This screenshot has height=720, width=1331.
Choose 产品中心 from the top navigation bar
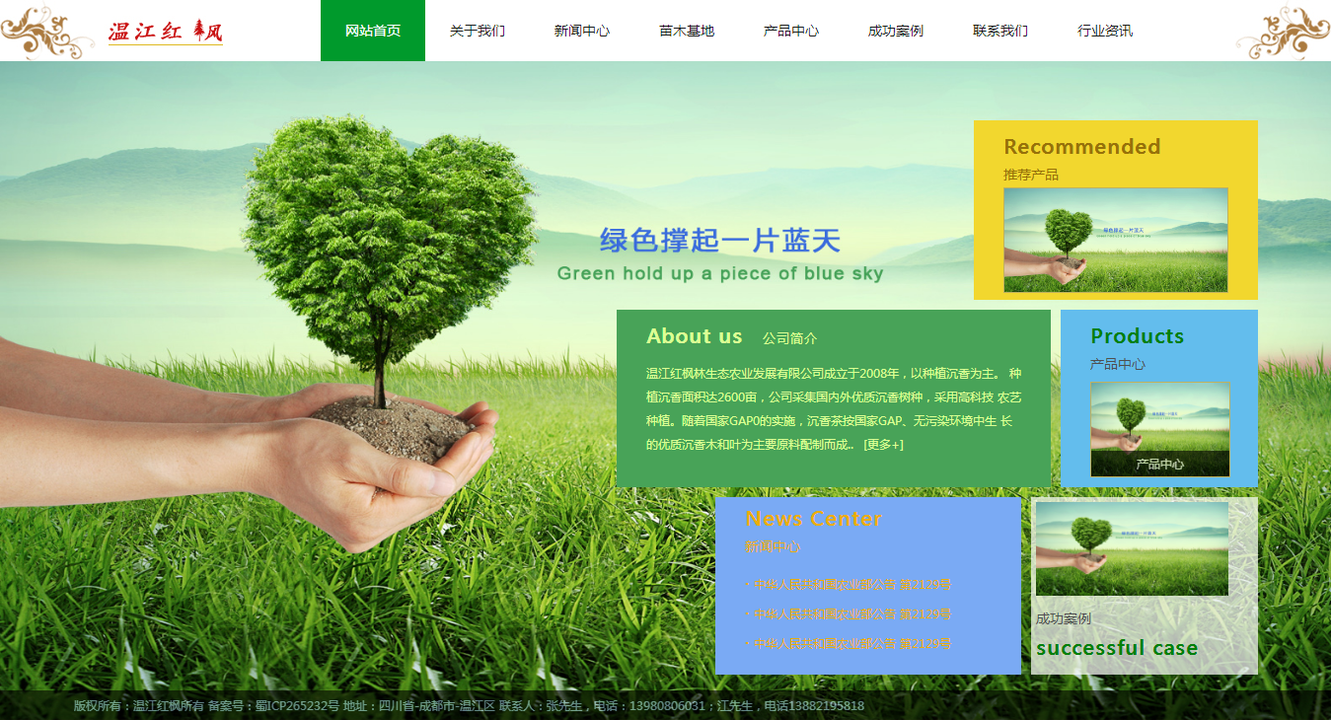pyautogui.click(x=791, y=31)
